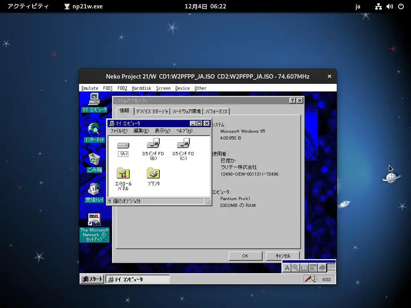Click the ja input language indicator
This screenshot has height=308, width=411.
pyautogui.click(x=358, y=6)
